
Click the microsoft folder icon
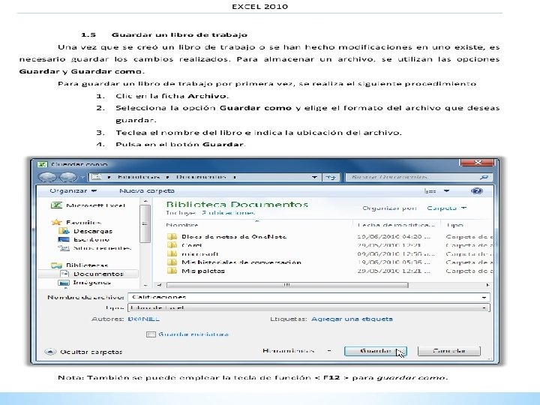click(x=172, y=253)
